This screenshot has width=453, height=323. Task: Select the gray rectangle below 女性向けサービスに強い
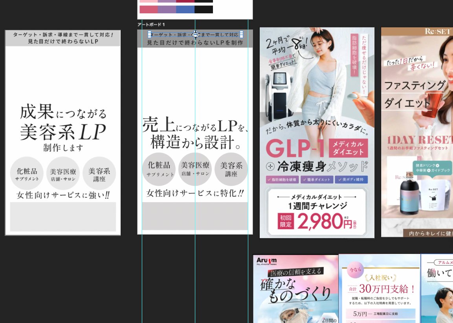(x=63, y=217)
